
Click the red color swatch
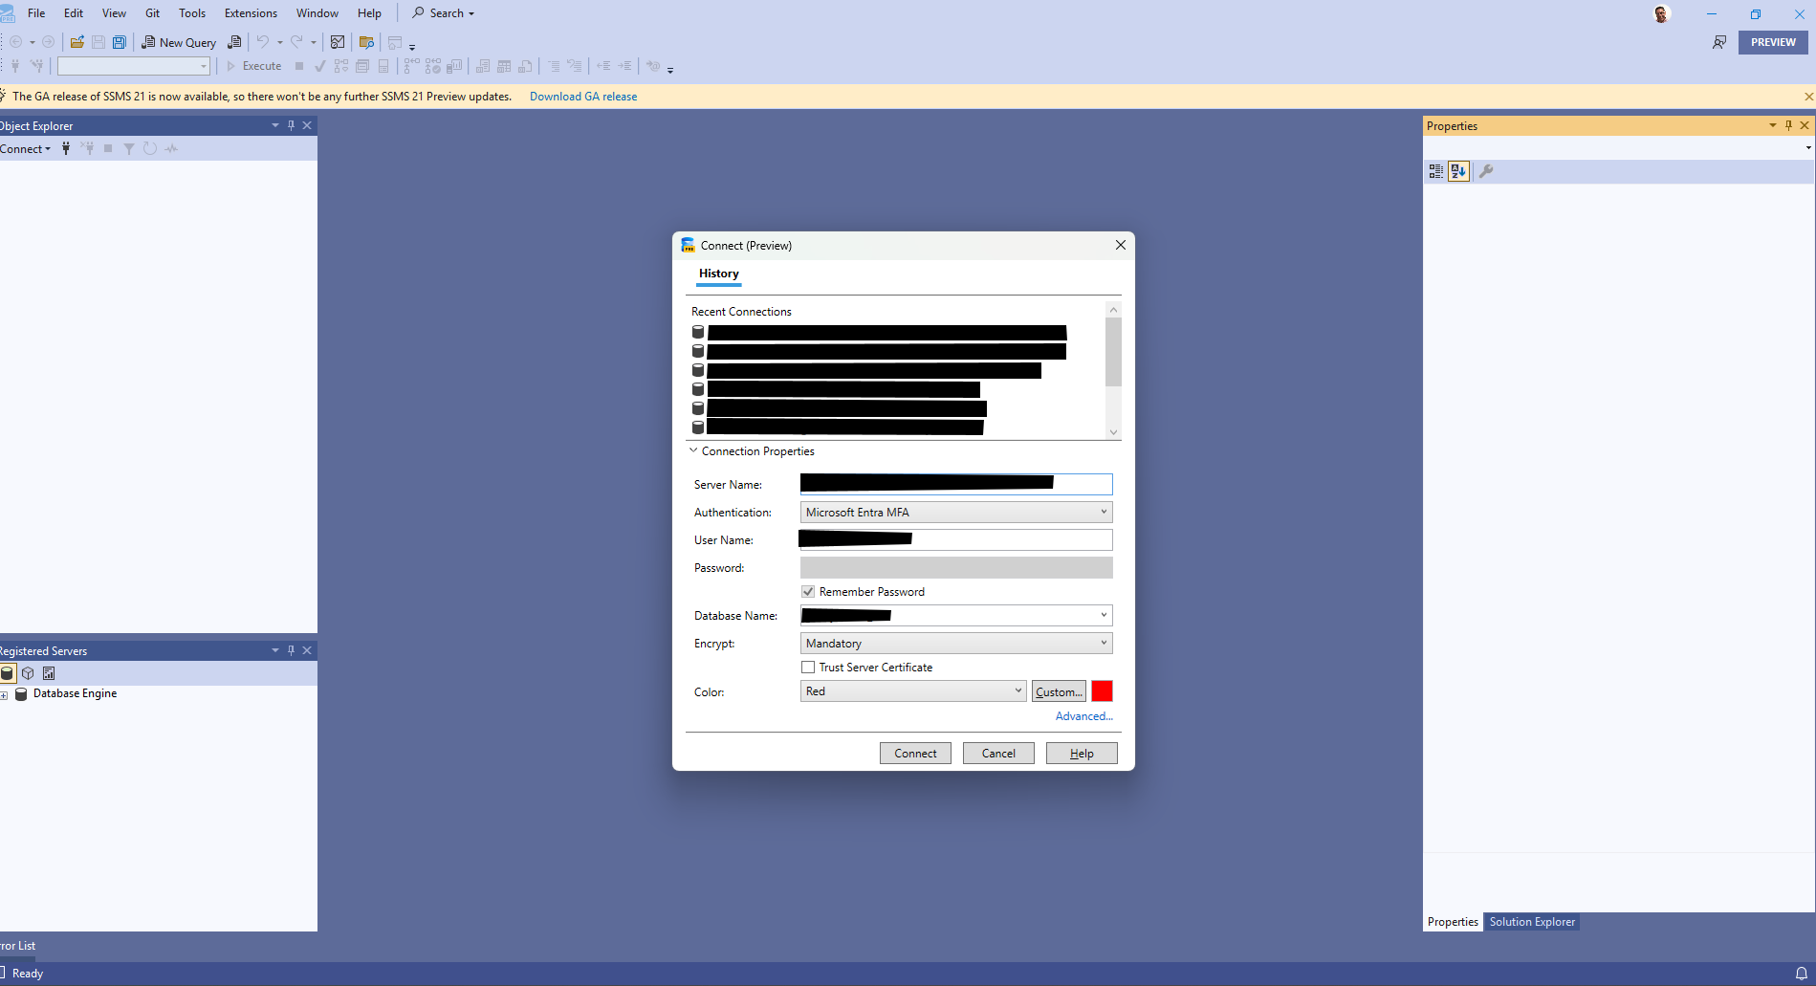click(1102, 691)
